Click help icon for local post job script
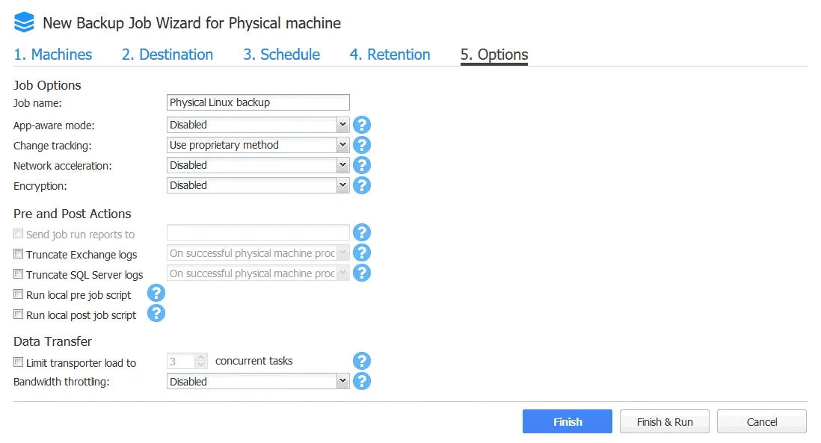 tap(156, 314)
